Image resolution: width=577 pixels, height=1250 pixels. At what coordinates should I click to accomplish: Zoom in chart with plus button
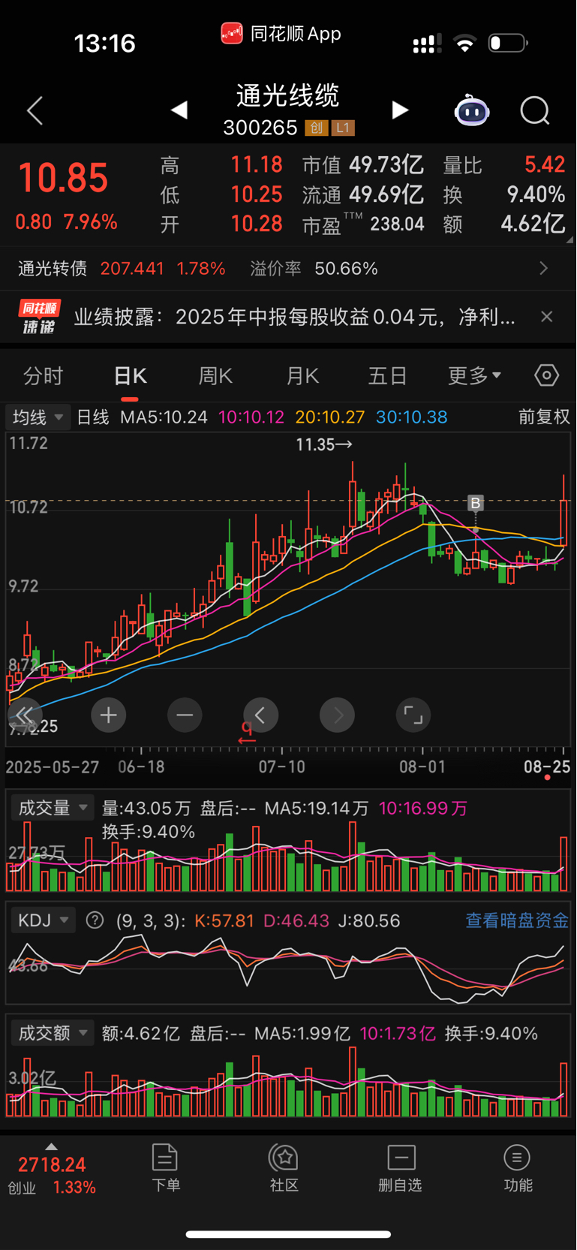pyautogui.click(x=108, y=715)
